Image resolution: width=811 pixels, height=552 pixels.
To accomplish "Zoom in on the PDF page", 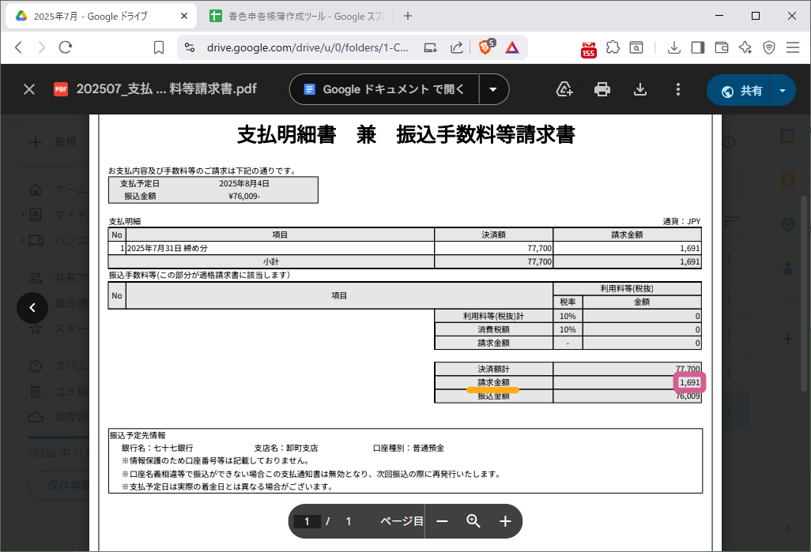I will coord(505,521).
